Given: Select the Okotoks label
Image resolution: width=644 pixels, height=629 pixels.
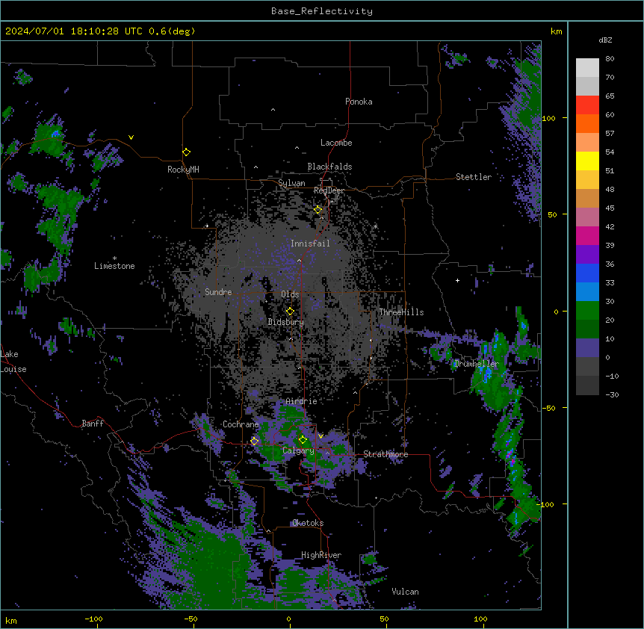Looking at the screenshot, I should (x=308, y=523).
